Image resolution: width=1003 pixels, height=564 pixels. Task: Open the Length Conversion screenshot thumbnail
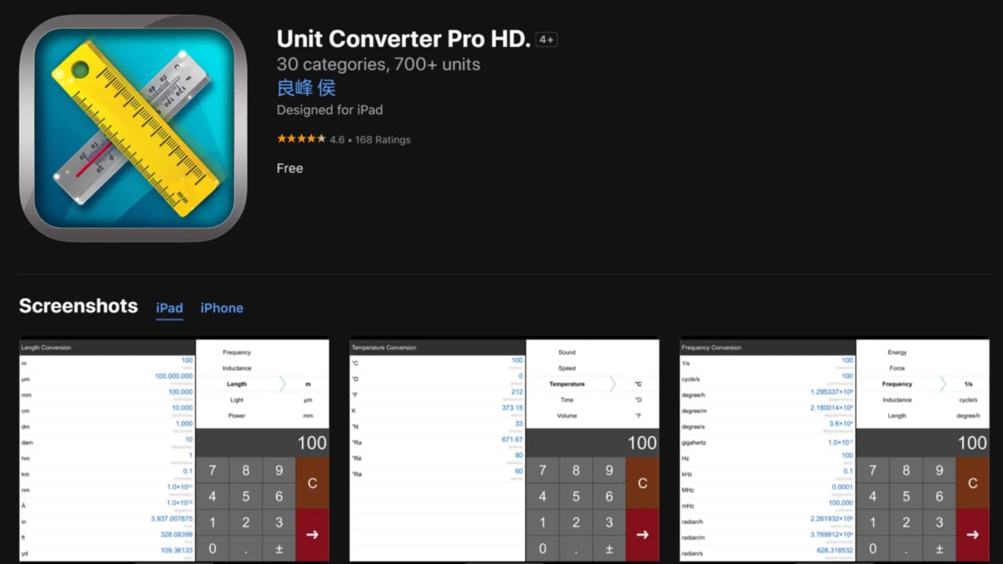coord(174,450)
